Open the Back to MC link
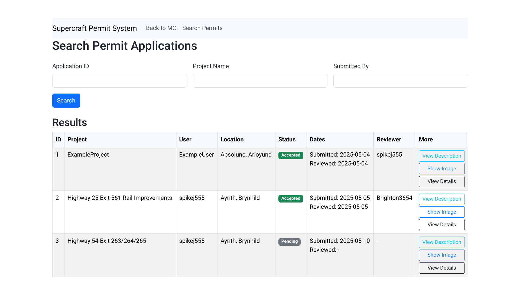Image resolution: width=520 pixels, height=292 pixels. [161, 28]
